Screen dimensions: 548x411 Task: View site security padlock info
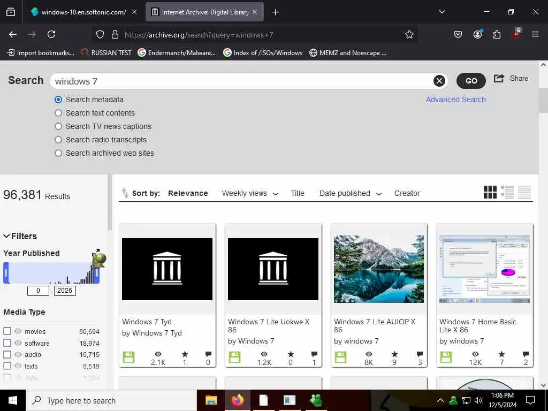coord(115,34)
